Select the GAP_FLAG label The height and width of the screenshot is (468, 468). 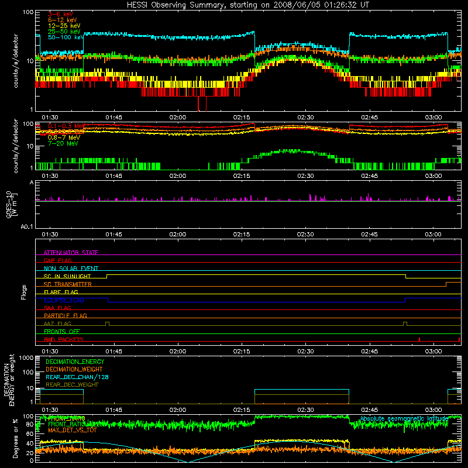(x=57, y=260)
